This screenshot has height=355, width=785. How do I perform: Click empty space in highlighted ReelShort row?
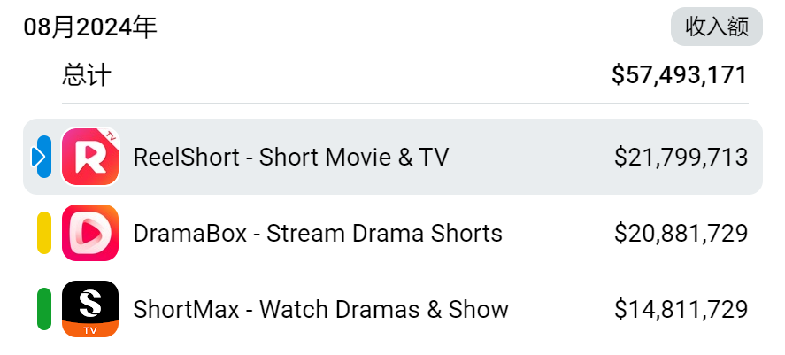(531, 157)
